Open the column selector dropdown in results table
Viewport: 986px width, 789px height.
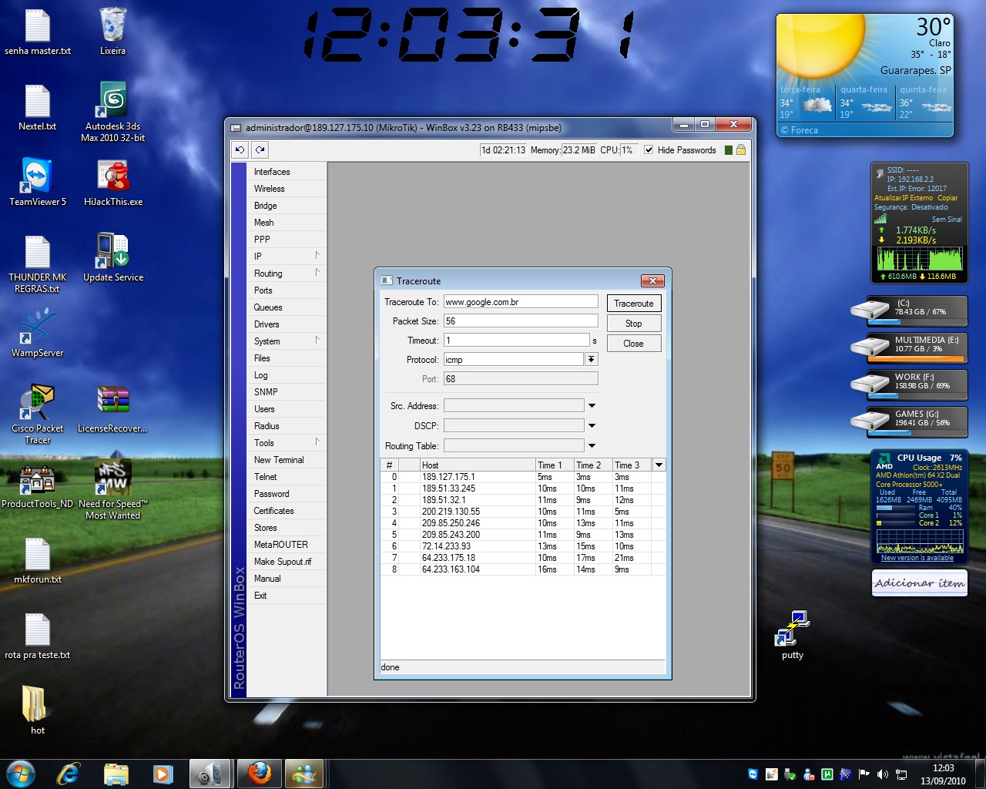(x=659, y=465)
